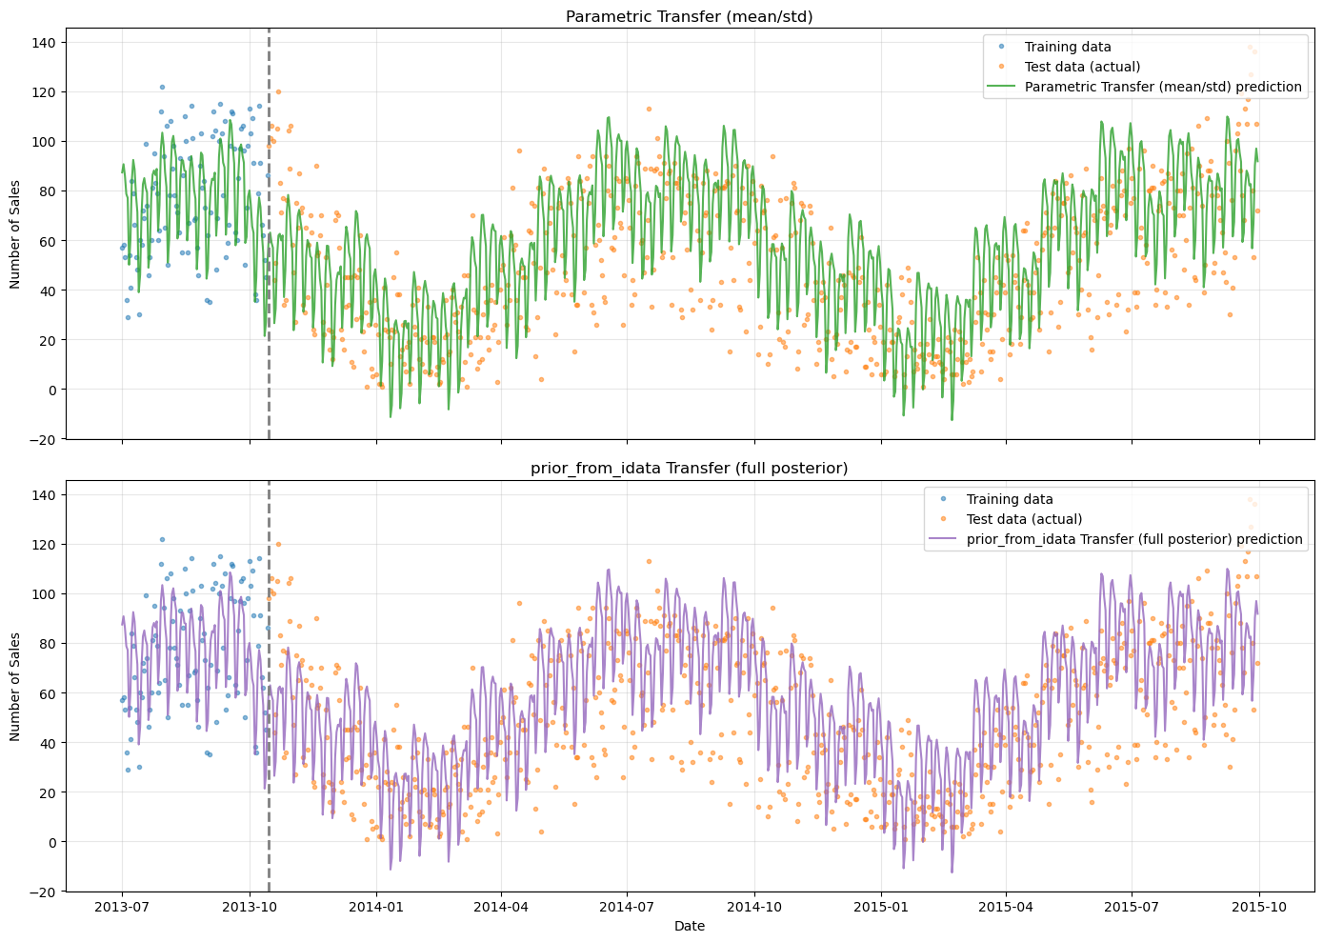Click the dashed train/test split line
Image resolution: width=1323 pixels, height=942 pixels.
pos(270,238)
